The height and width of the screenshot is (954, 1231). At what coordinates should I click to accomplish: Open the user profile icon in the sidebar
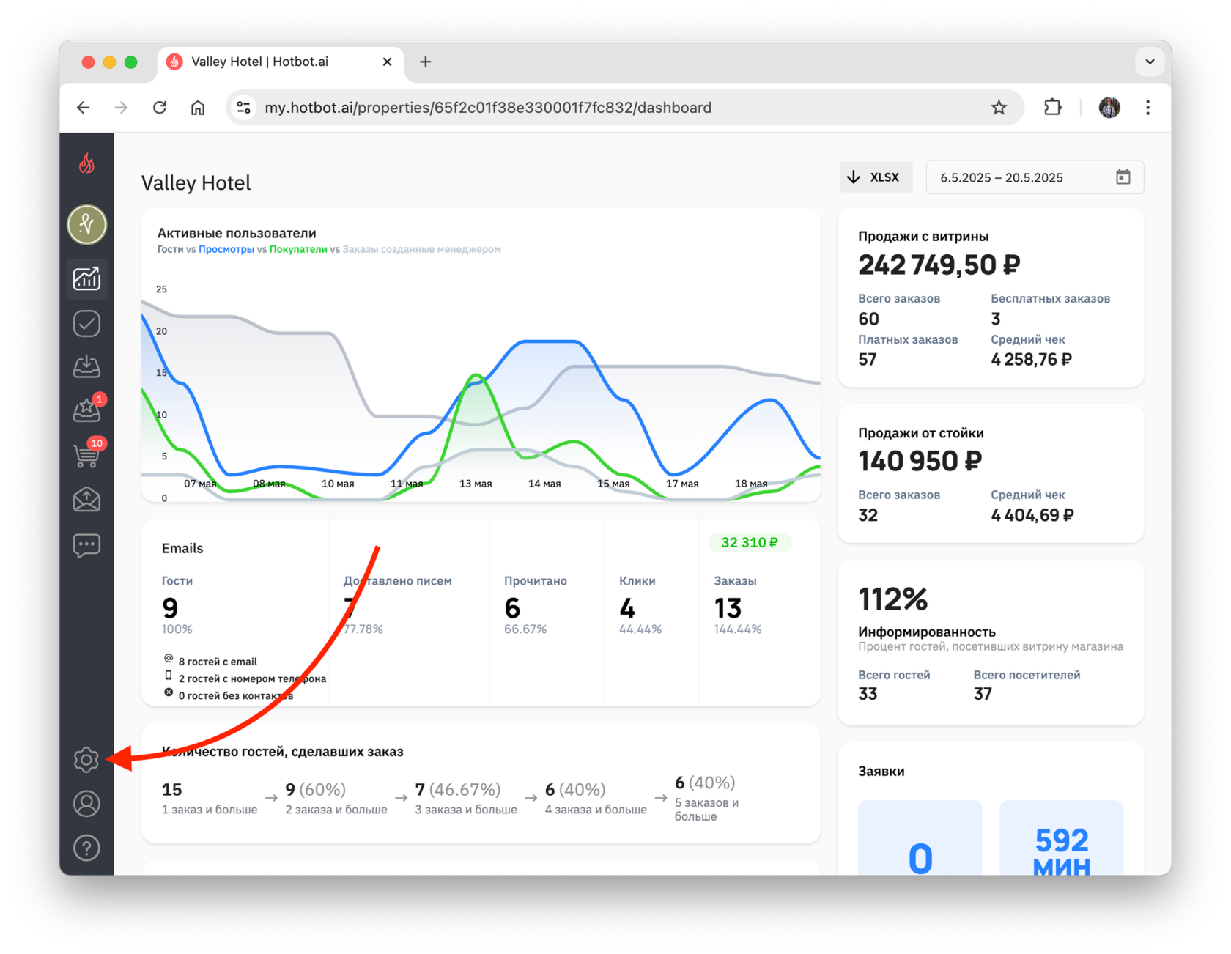click(86, 804)
